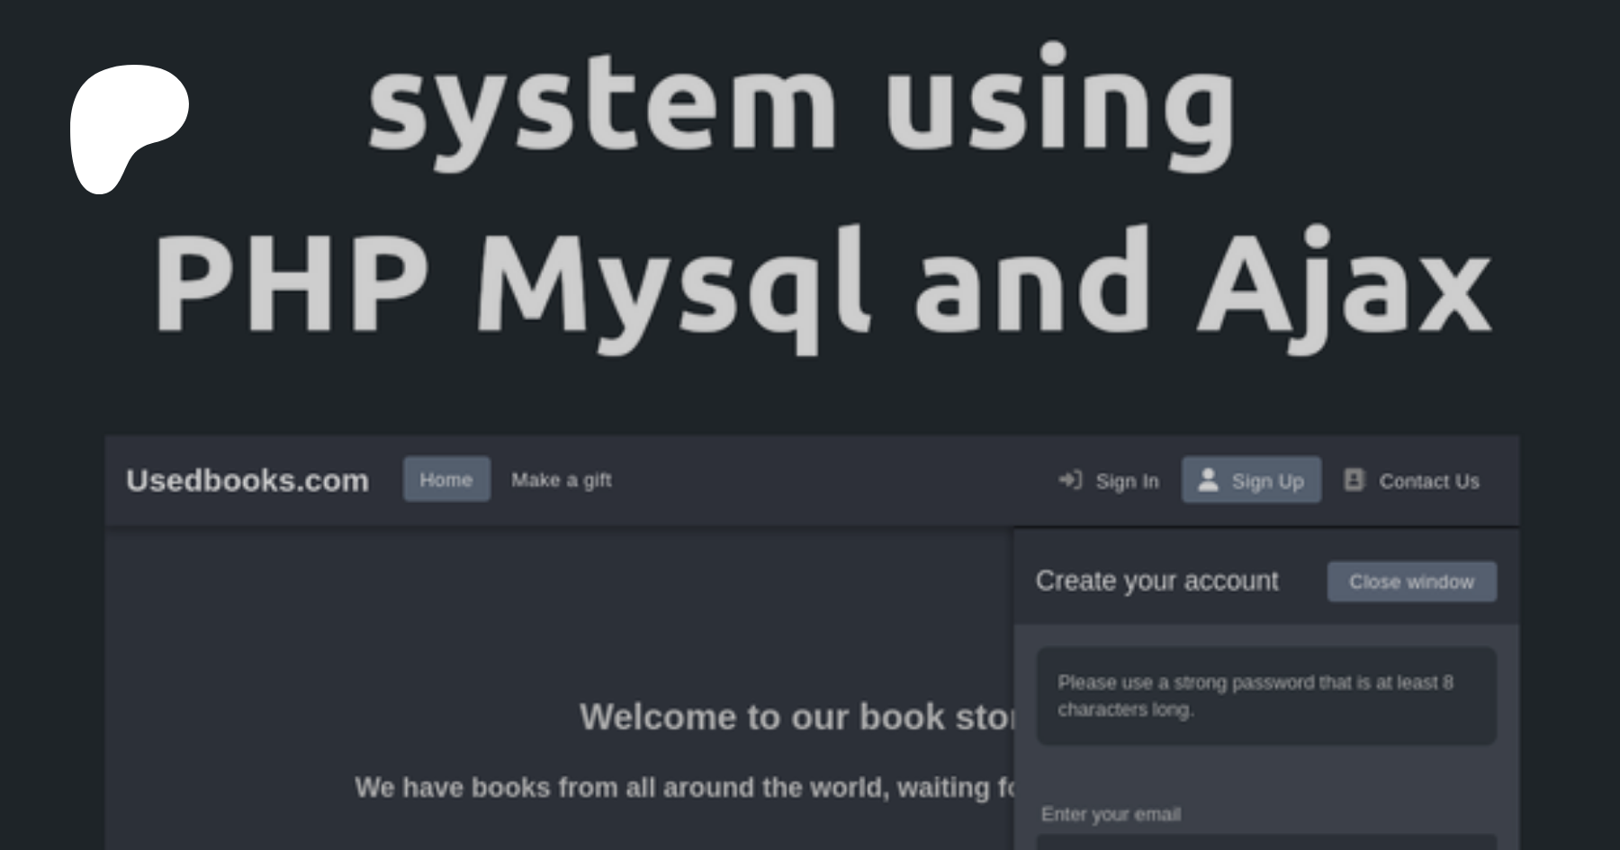This screenshot has width=1620, height=850.
Task: Click the Sign Up person icon
Action: click(x=1208, y=480)
